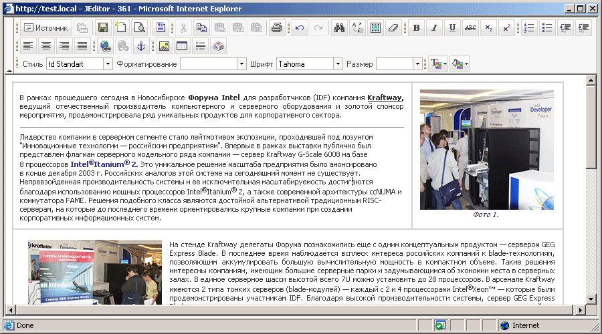Click the Save floppy disk icon
Screen dimensions: 602x334
[103, 27]
